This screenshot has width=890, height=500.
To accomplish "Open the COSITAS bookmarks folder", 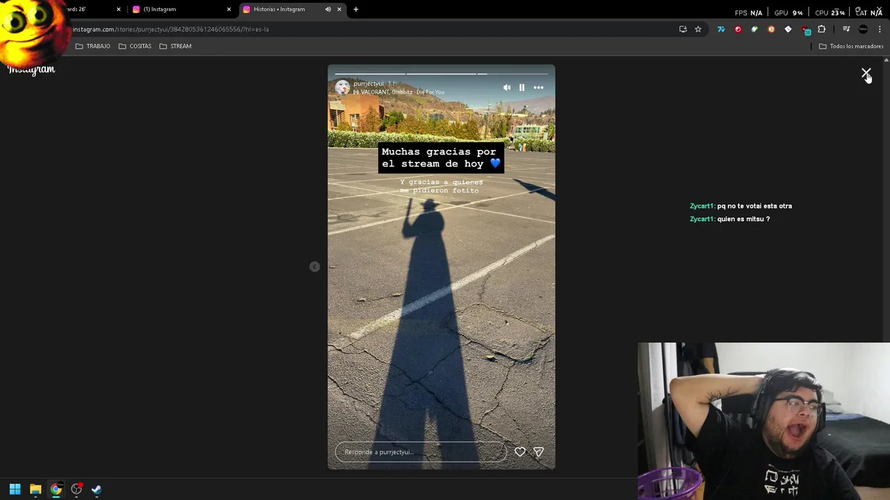I will tap(135, 46).
